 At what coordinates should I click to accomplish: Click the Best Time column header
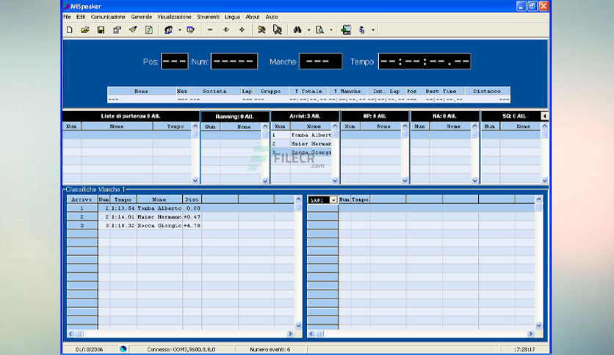pos(441,91)
